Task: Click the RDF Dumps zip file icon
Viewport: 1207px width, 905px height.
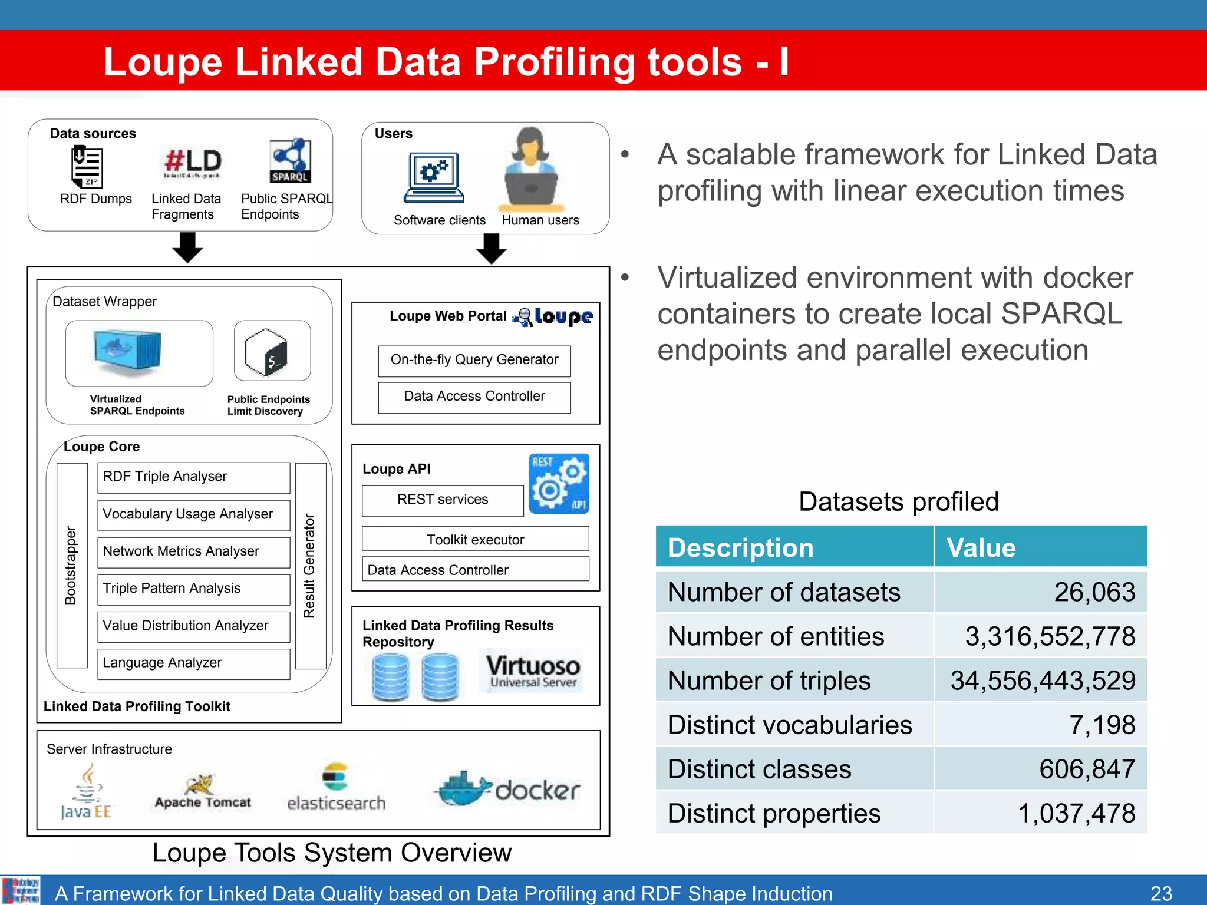Action: [87, 167]
